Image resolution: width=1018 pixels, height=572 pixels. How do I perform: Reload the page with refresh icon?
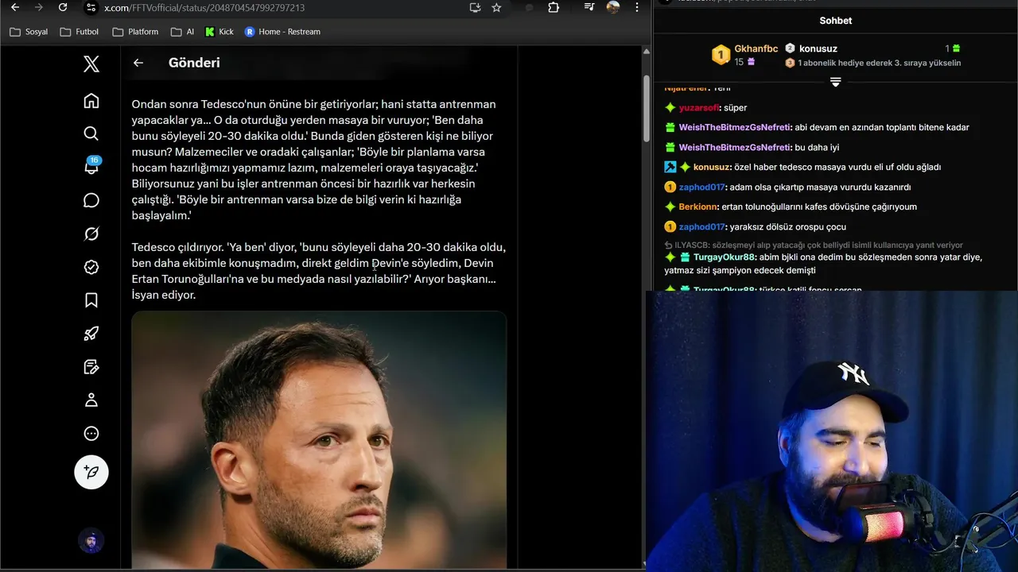(x=63, y=7)
